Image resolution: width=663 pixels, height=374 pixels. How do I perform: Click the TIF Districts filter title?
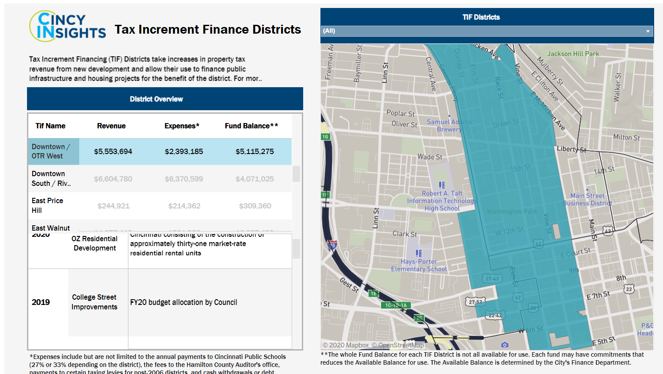(x=481, y=17)
